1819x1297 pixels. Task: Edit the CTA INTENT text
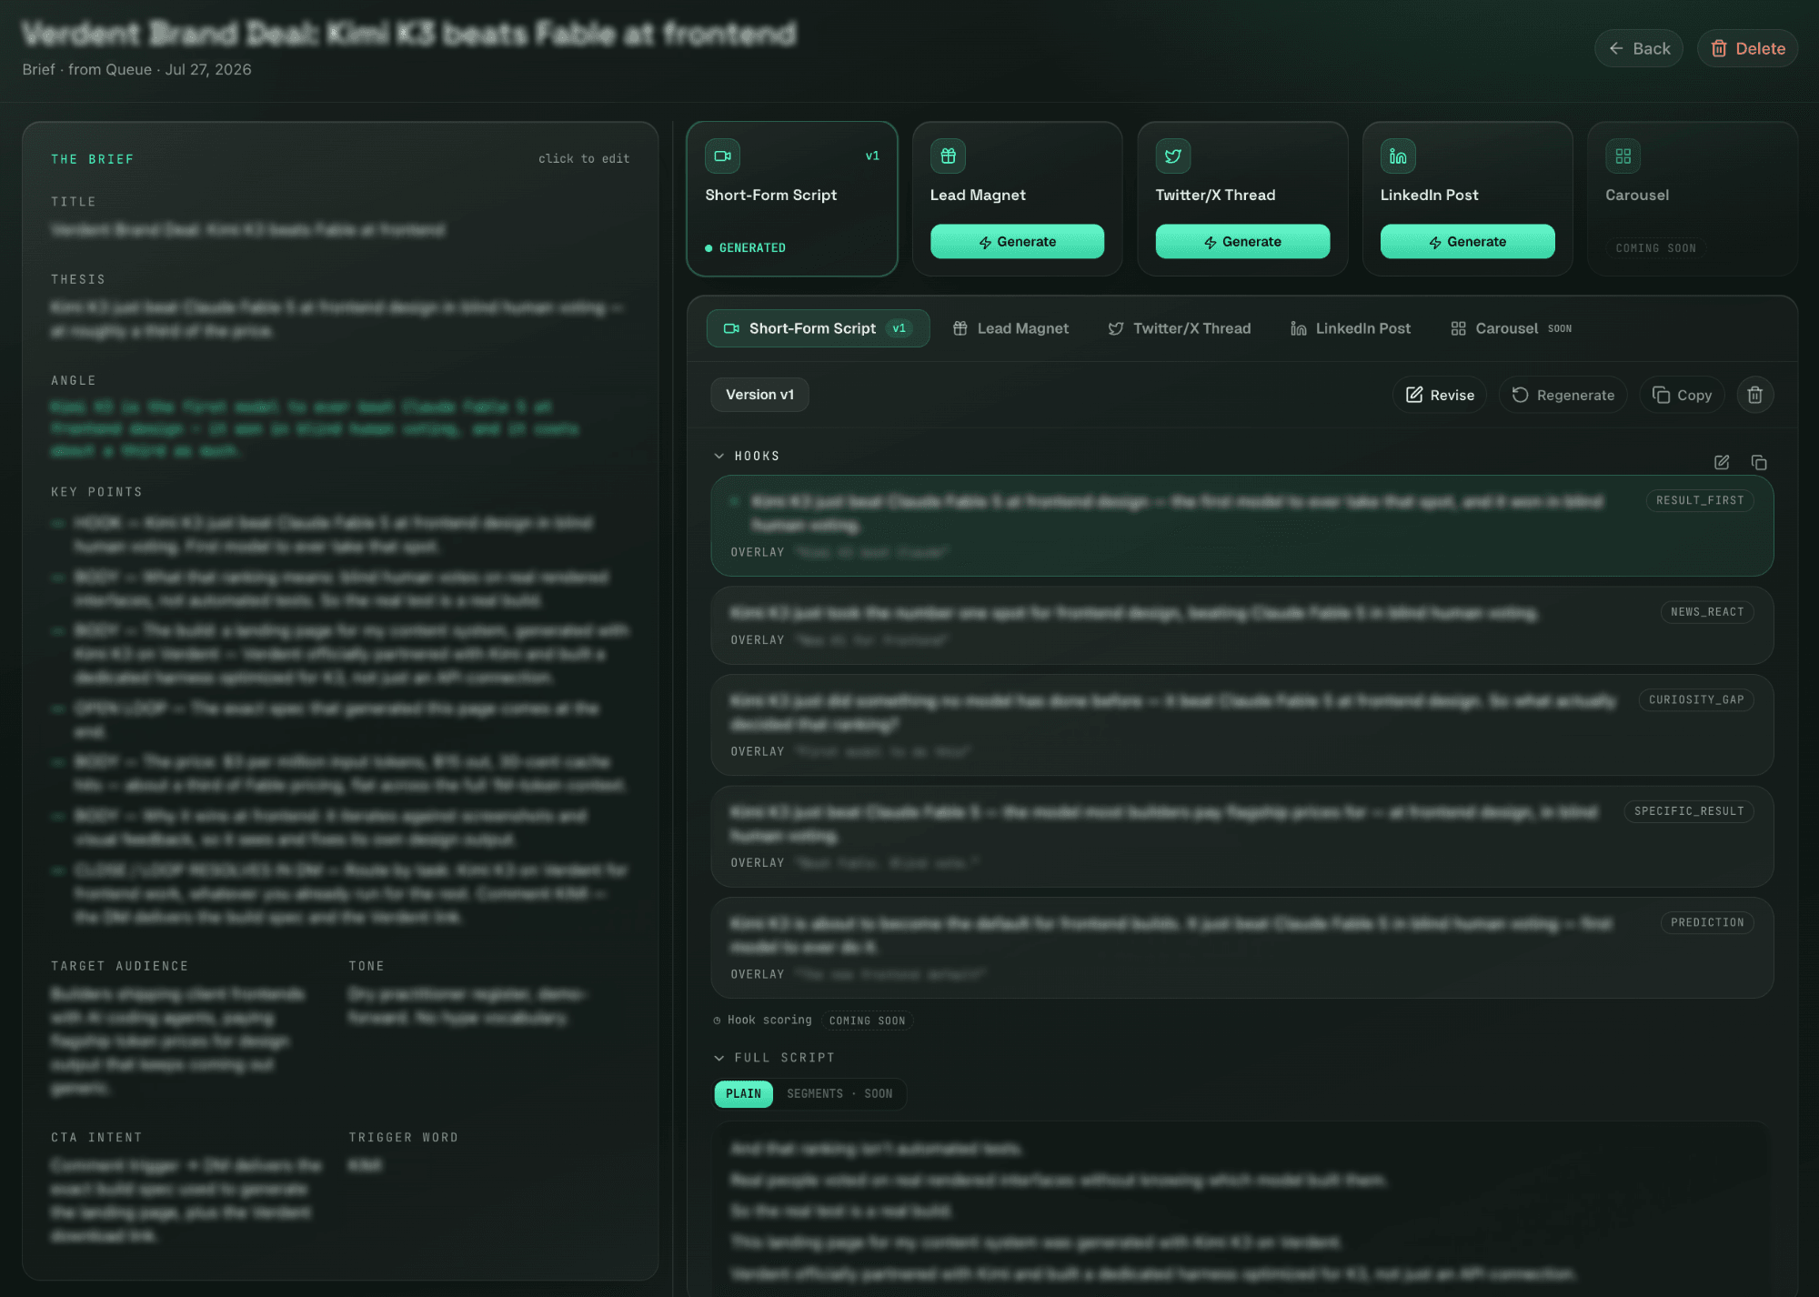[x=186, y=1201]
